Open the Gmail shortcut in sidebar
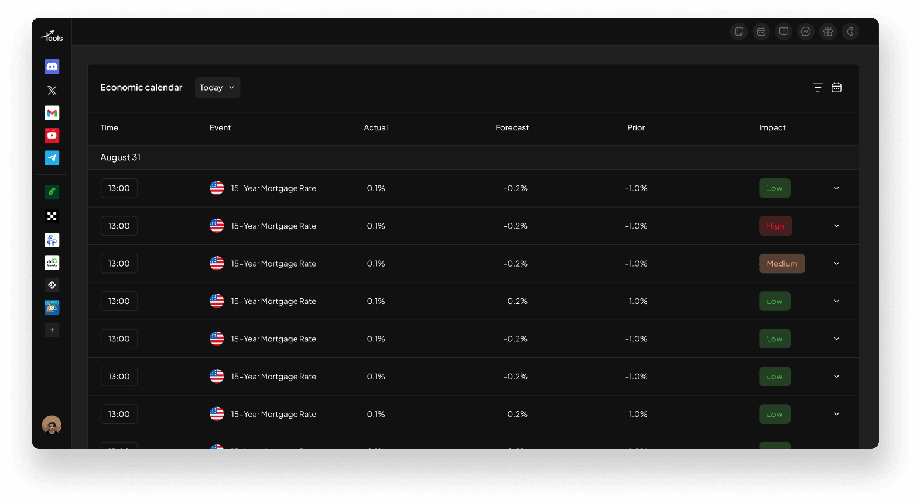920x504 pixels. pos(52,113)
